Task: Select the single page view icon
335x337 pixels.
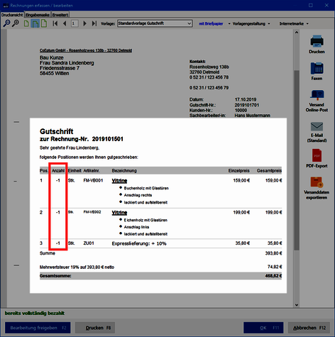Action: tap(26, 23)
